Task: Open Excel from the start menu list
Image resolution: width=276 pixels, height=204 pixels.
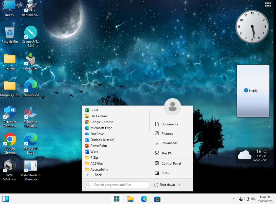Action: [94, 110]
